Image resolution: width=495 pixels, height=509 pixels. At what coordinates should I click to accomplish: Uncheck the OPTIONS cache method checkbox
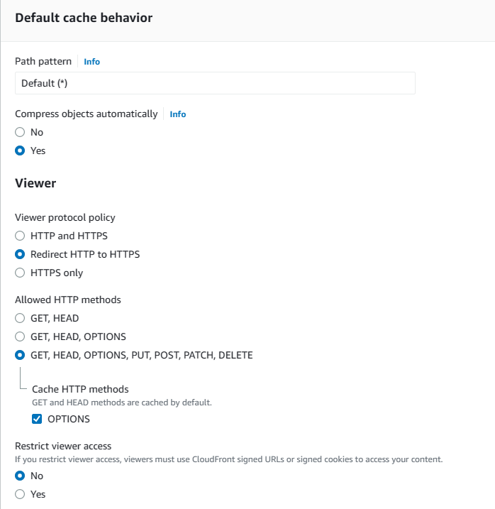(x=38, y=419)
